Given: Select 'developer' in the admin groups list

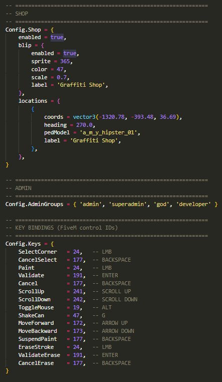Looking at the screenshot, I should (x=193, y=204).
